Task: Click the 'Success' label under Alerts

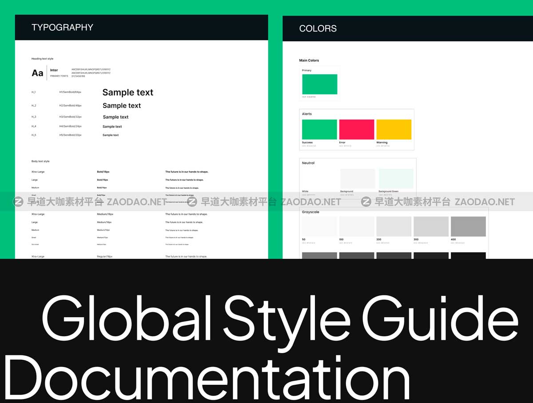Action: coord(307,143)
